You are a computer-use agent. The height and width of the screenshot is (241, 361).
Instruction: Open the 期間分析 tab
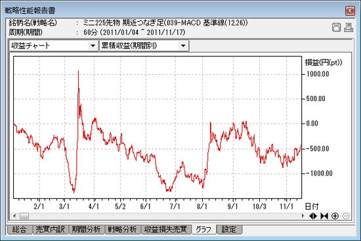[x=87, y=229]
